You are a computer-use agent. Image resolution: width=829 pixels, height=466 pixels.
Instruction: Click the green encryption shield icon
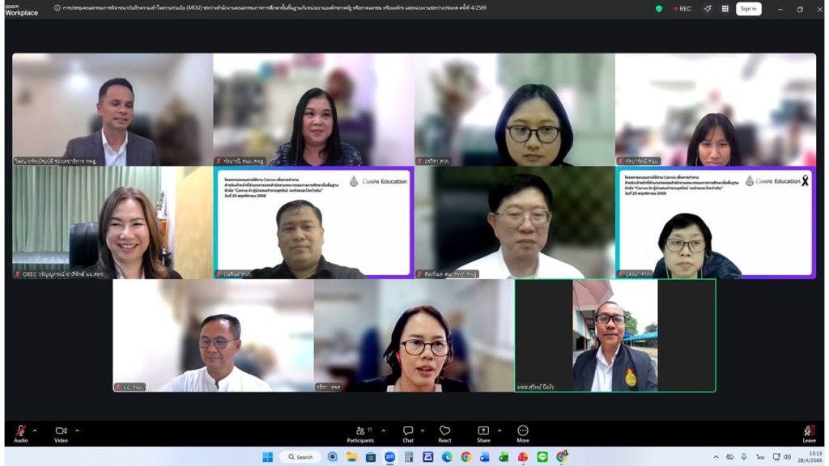coord(659,9)
